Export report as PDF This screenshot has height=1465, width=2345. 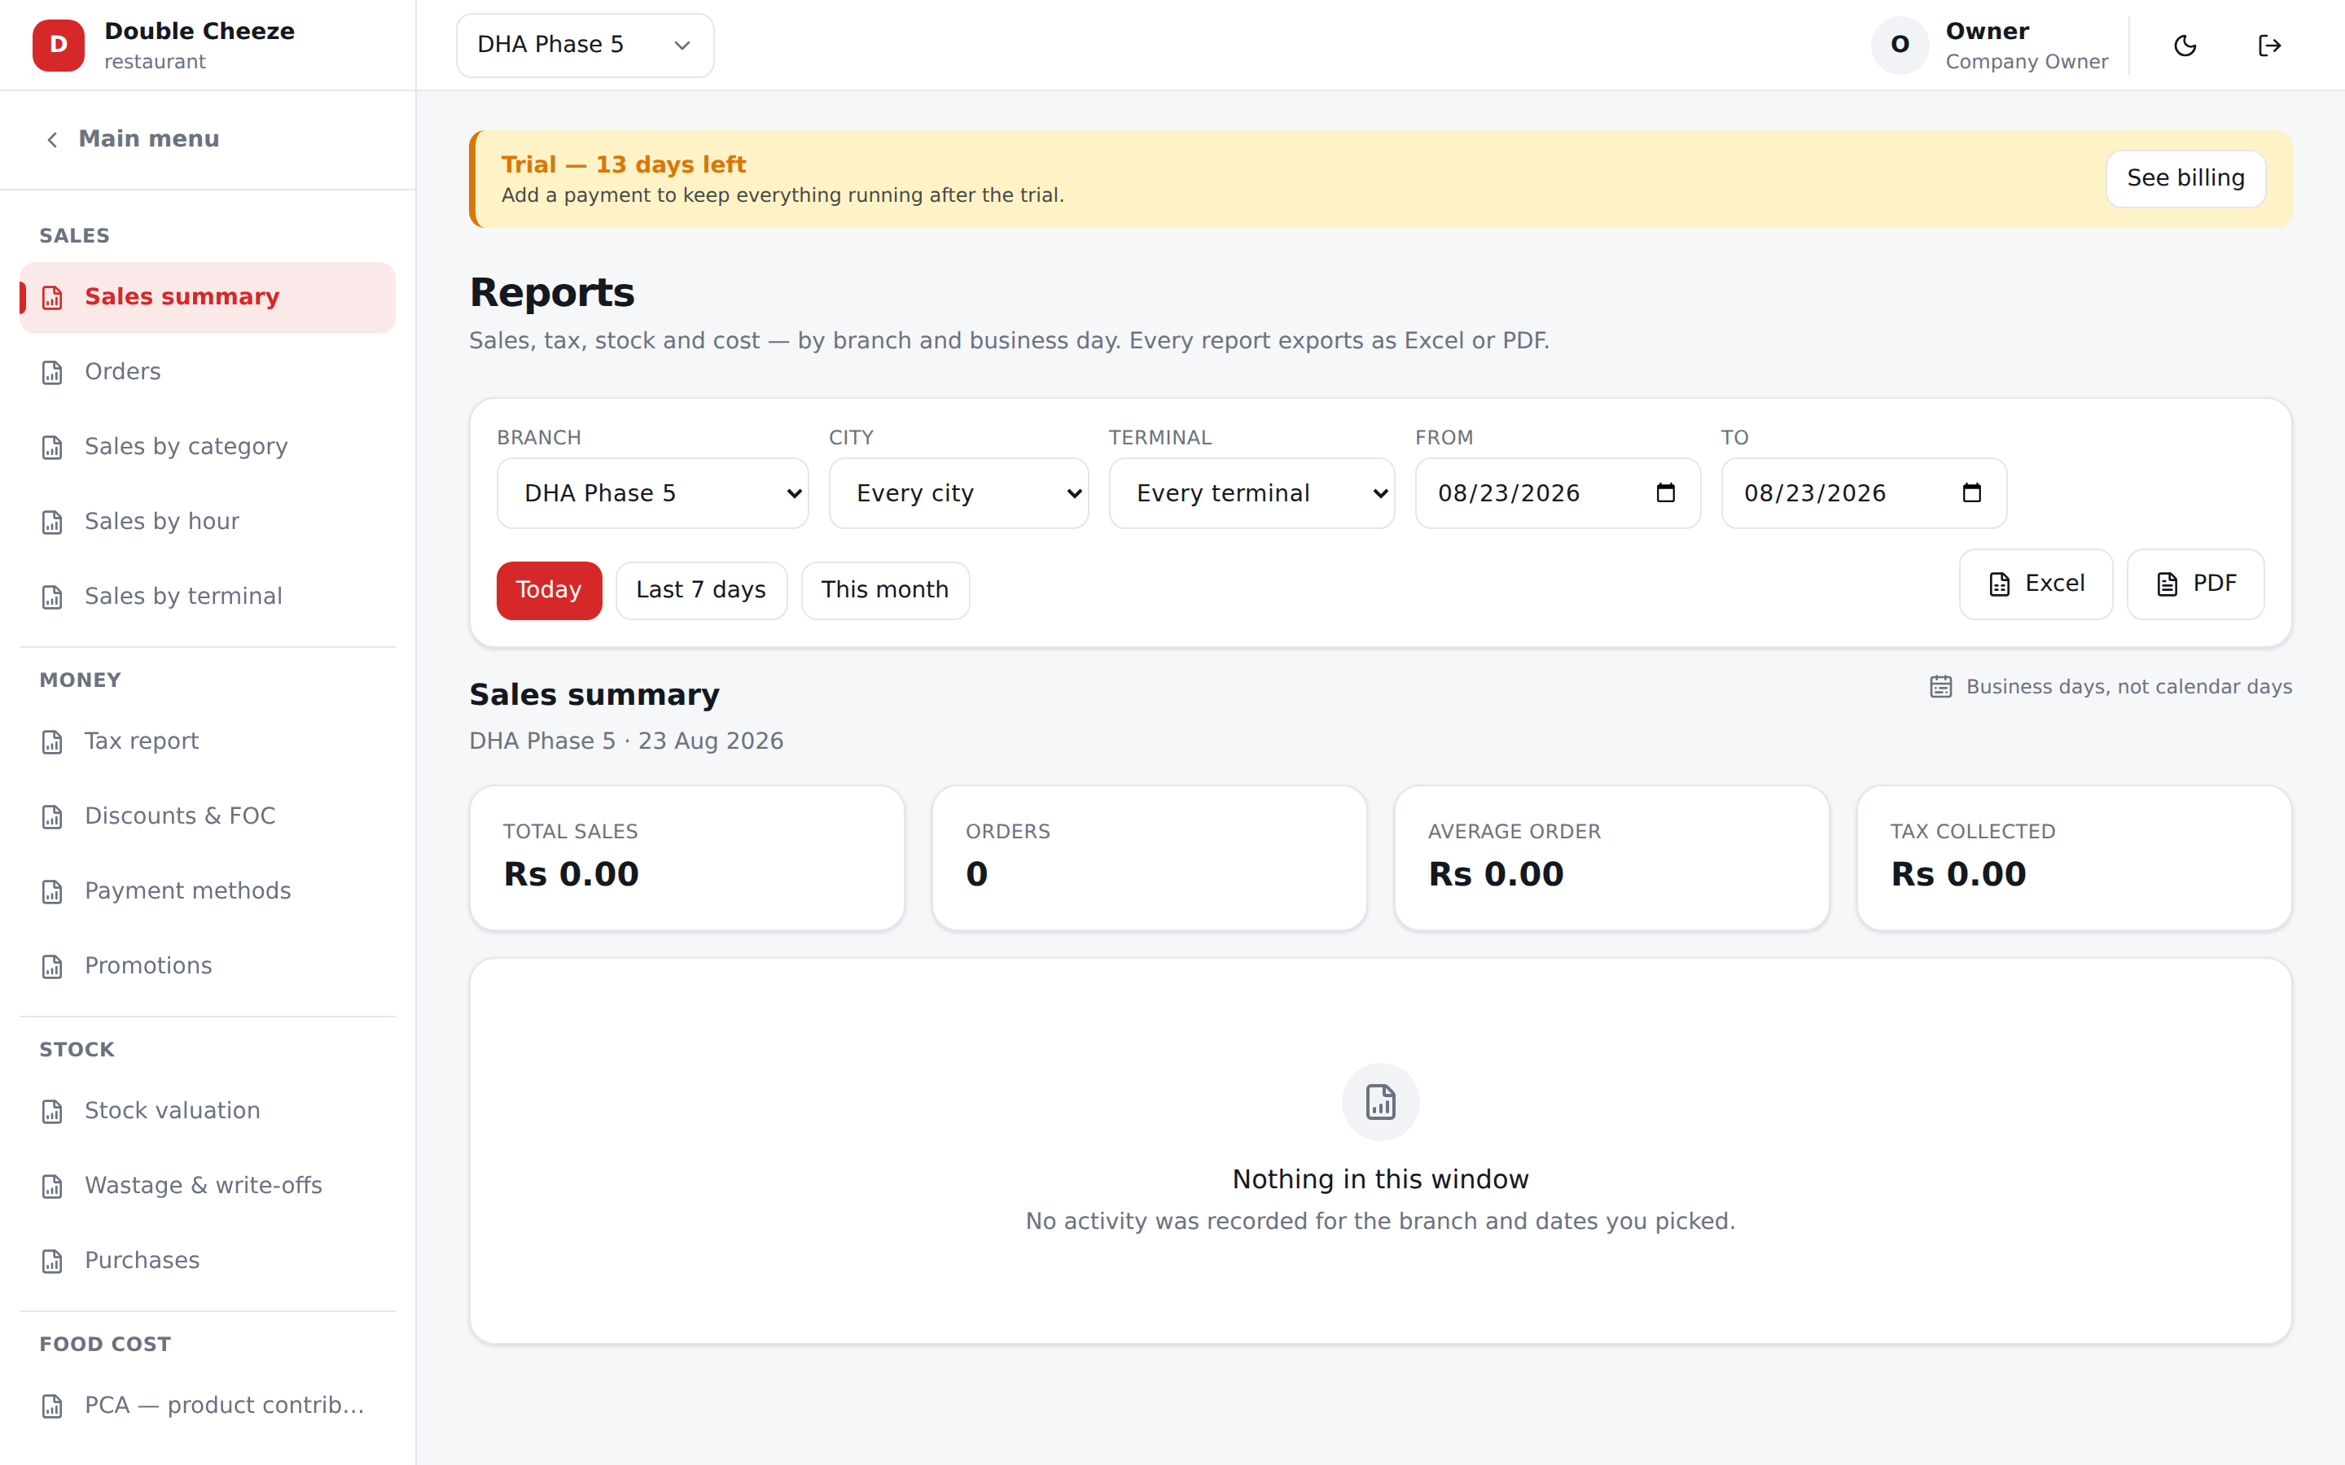point(2195,584)
